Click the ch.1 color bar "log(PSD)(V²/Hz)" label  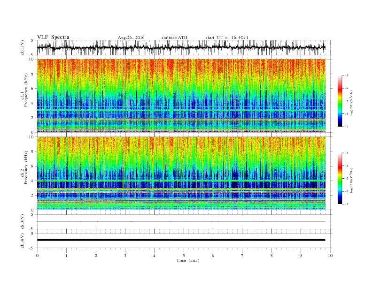click(x=352, y=103)
